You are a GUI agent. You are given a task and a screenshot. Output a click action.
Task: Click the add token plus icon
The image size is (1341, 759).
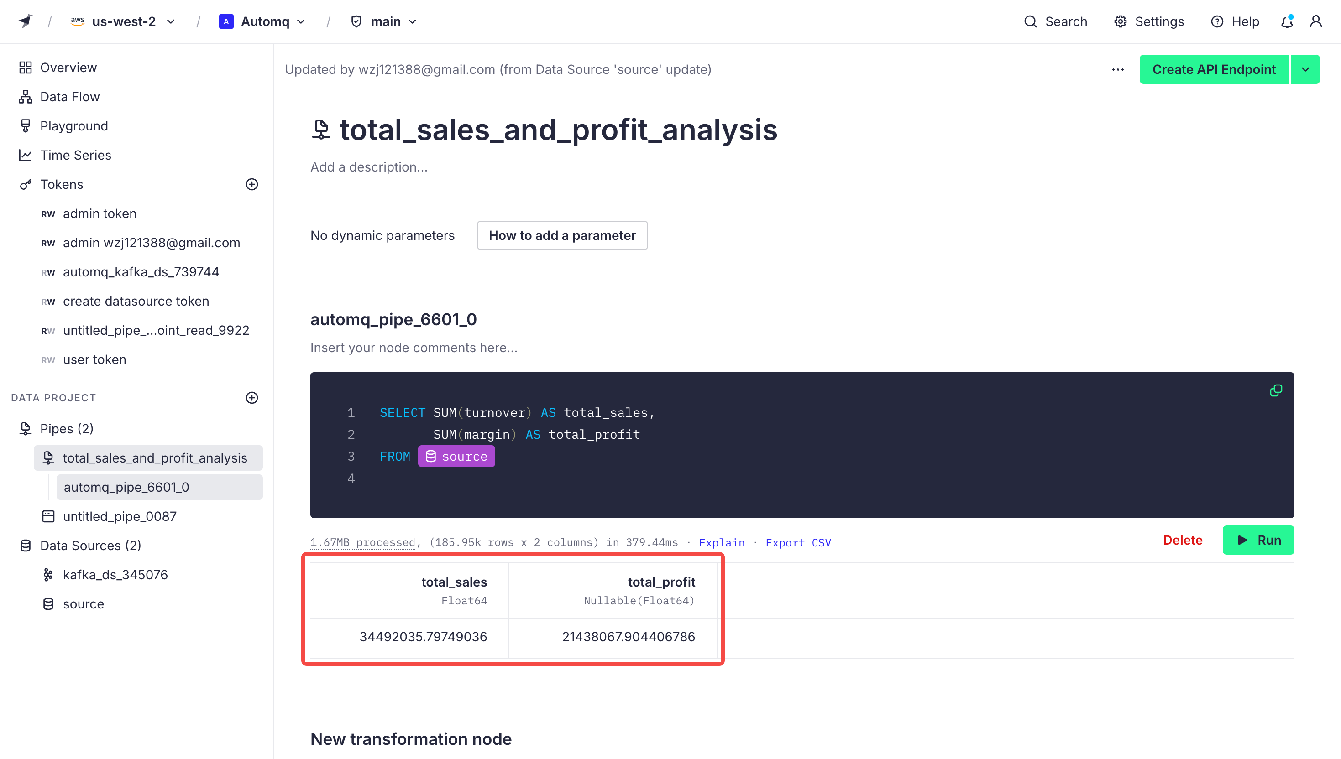tap(251, 185)
